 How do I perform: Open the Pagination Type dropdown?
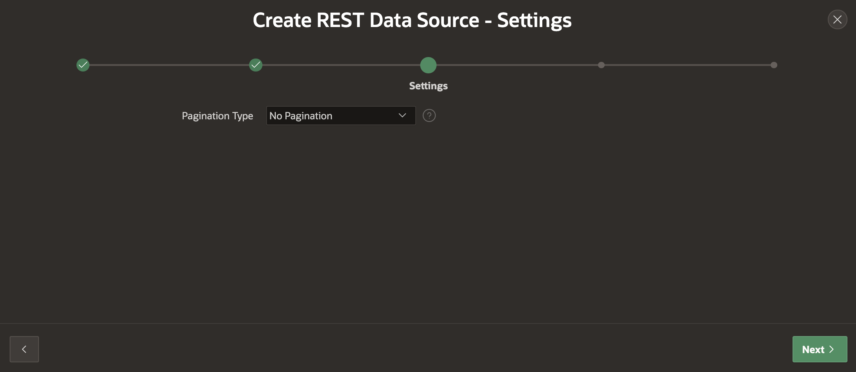[340, 116]
